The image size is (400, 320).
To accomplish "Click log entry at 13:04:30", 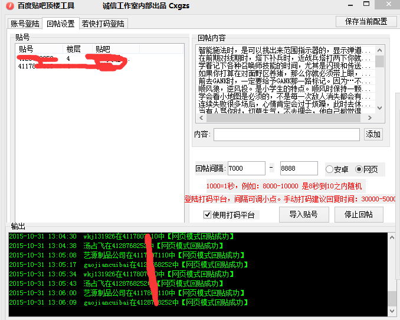I will coord(122,237).
